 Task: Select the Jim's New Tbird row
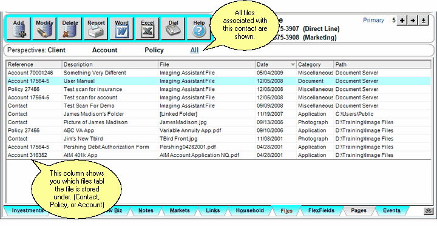(x=218, y=139)
